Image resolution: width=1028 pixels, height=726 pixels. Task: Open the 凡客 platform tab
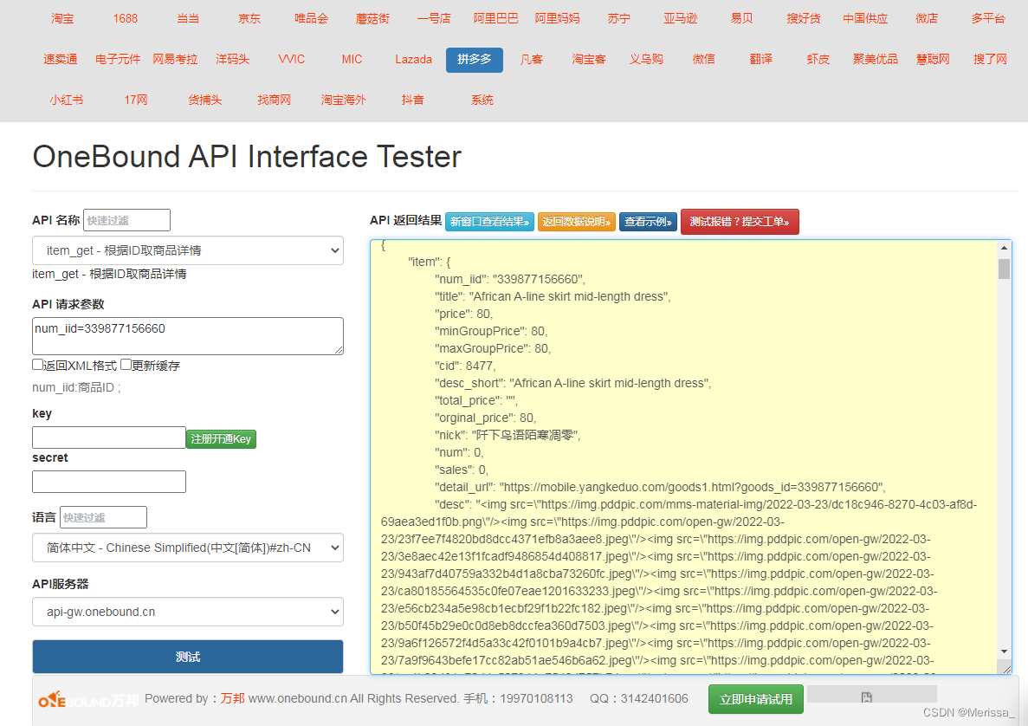click(531, 60)
